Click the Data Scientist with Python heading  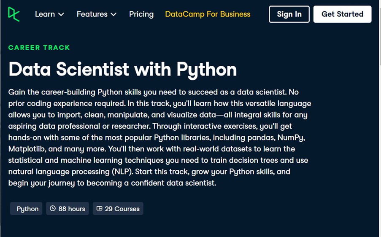(122, 69)
